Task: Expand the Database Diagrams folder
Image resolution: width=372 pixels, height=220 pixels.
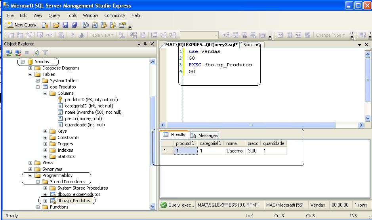Action: tap(31, 68)
